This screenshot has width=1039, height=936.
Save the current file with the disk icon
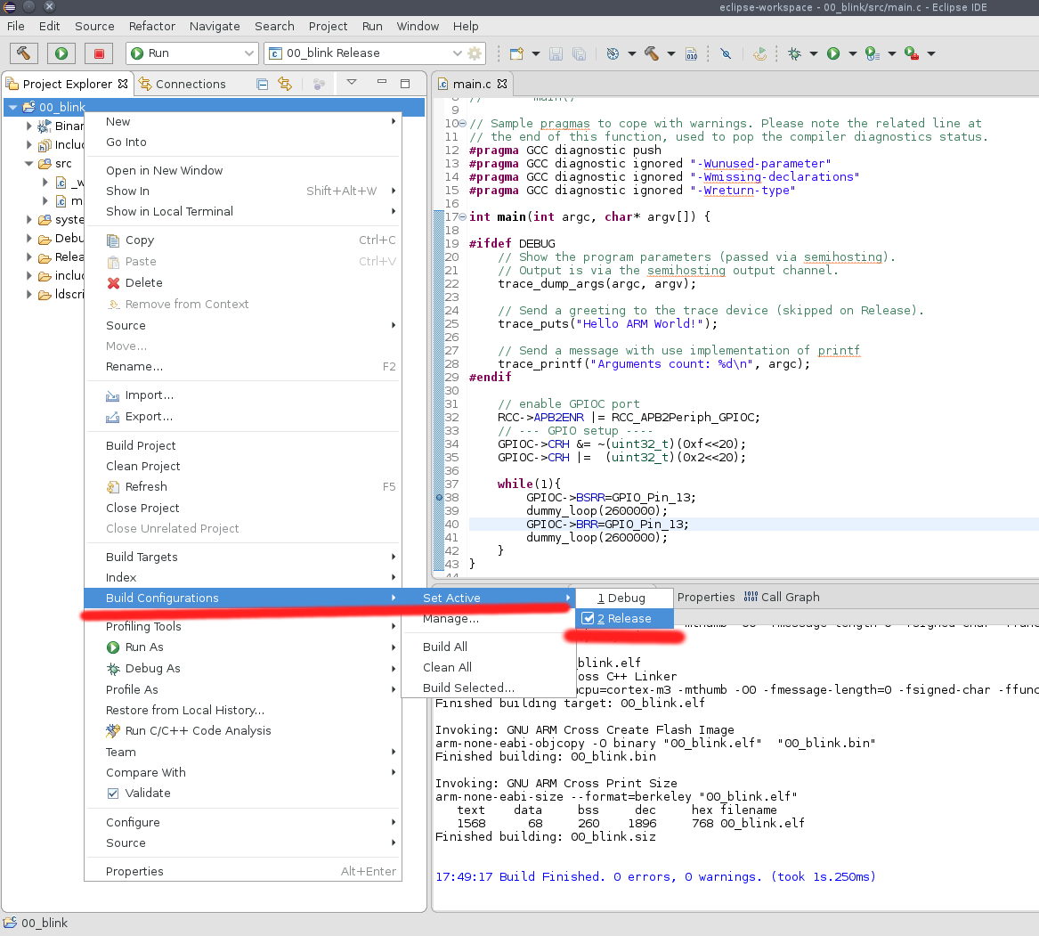(x=556, y=53)
